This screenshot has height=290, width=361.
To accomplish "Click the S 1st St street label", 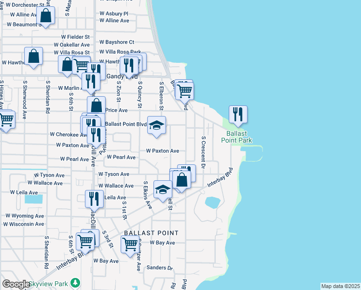I will tap(125, 210).
